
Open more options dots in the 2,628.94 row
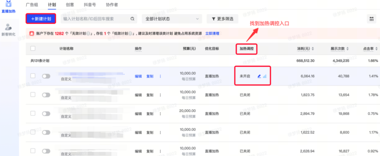(160, 151)
